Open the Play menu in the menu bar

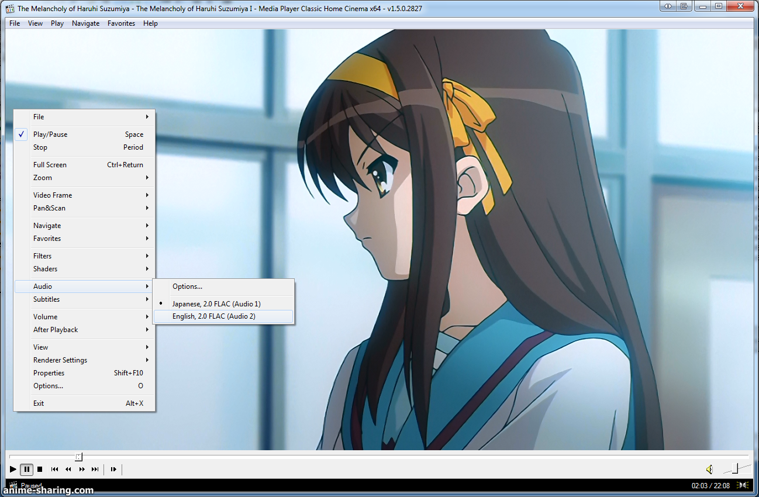tap(57, 23)
